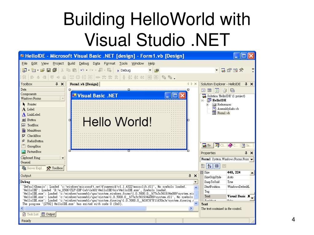The image size is (314, 235).
Task: Collapse the HelloIDE project node
Action: coord(202,100)
